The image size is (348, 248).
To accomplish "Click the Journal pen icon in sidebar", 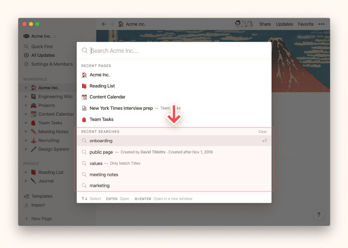I will [34, 181].
